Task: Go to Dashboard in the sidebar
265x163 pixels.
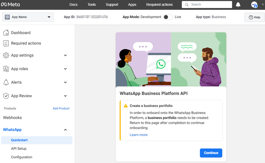Action: 21,33
